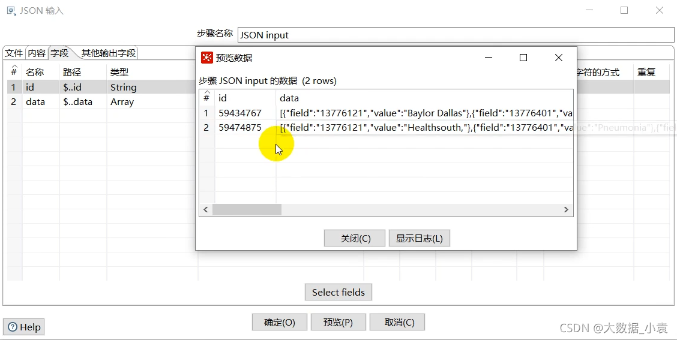677x340 pixels.
Task: Click 显示日志(L) button
Action: pyautogui.click(x=420, y=238)
